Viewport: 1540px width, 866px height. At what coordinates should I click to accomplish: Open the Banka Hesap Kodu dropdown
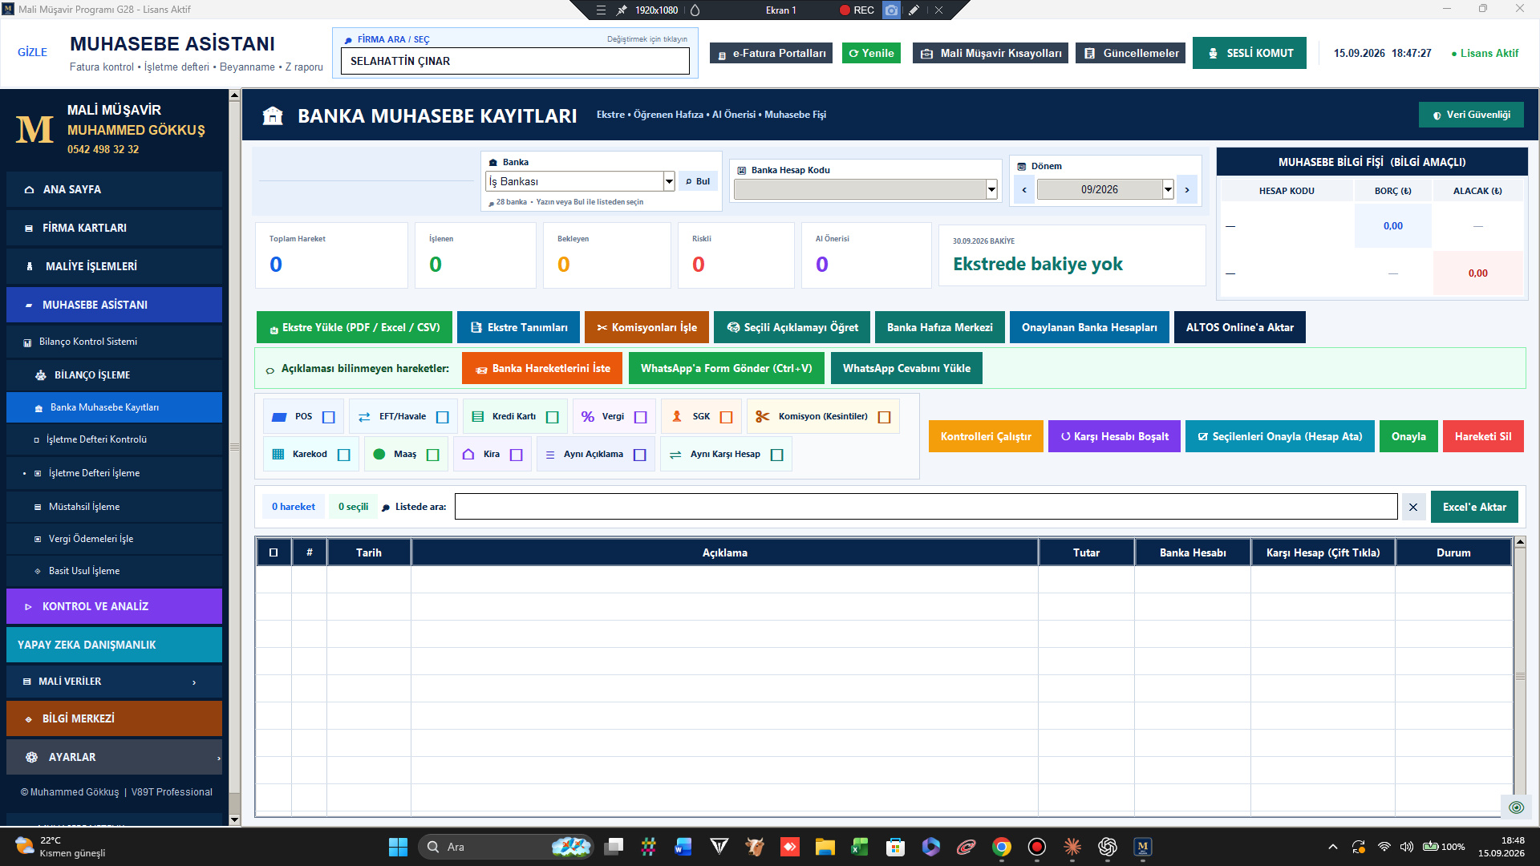pos(991,189)
